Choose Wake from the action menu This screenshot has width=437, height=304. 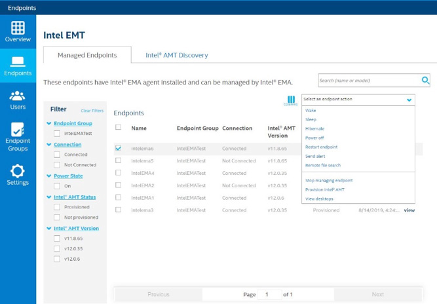pos(311,110)
